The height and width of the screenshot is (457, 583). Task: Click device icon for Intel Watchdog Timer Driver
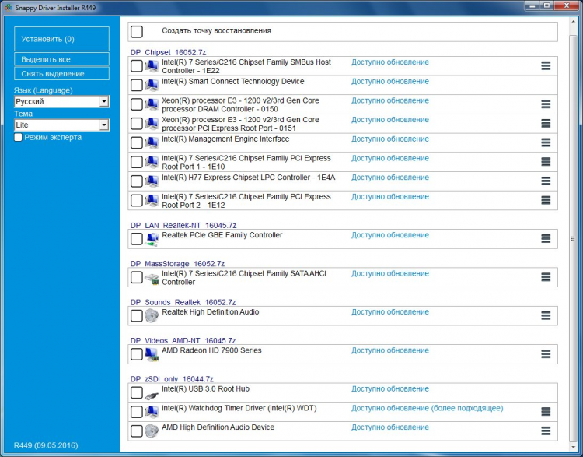pos(152,412)
